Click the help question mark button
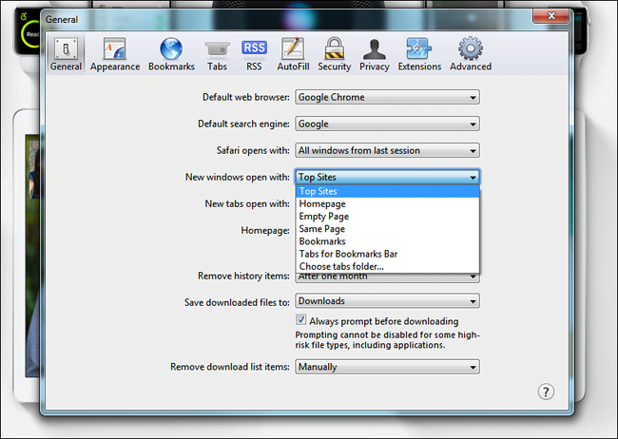The height and width of the screenshot is (439, 618). [x=546, y=391]
